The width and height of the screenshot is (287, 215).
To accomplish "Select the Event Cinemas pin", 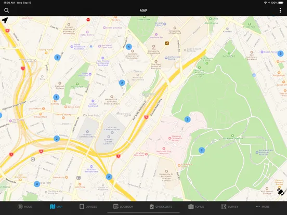I will coord(104,28).
